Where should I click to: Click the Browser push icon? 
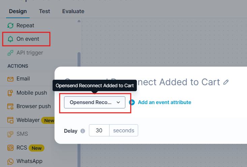pos(10,106)
